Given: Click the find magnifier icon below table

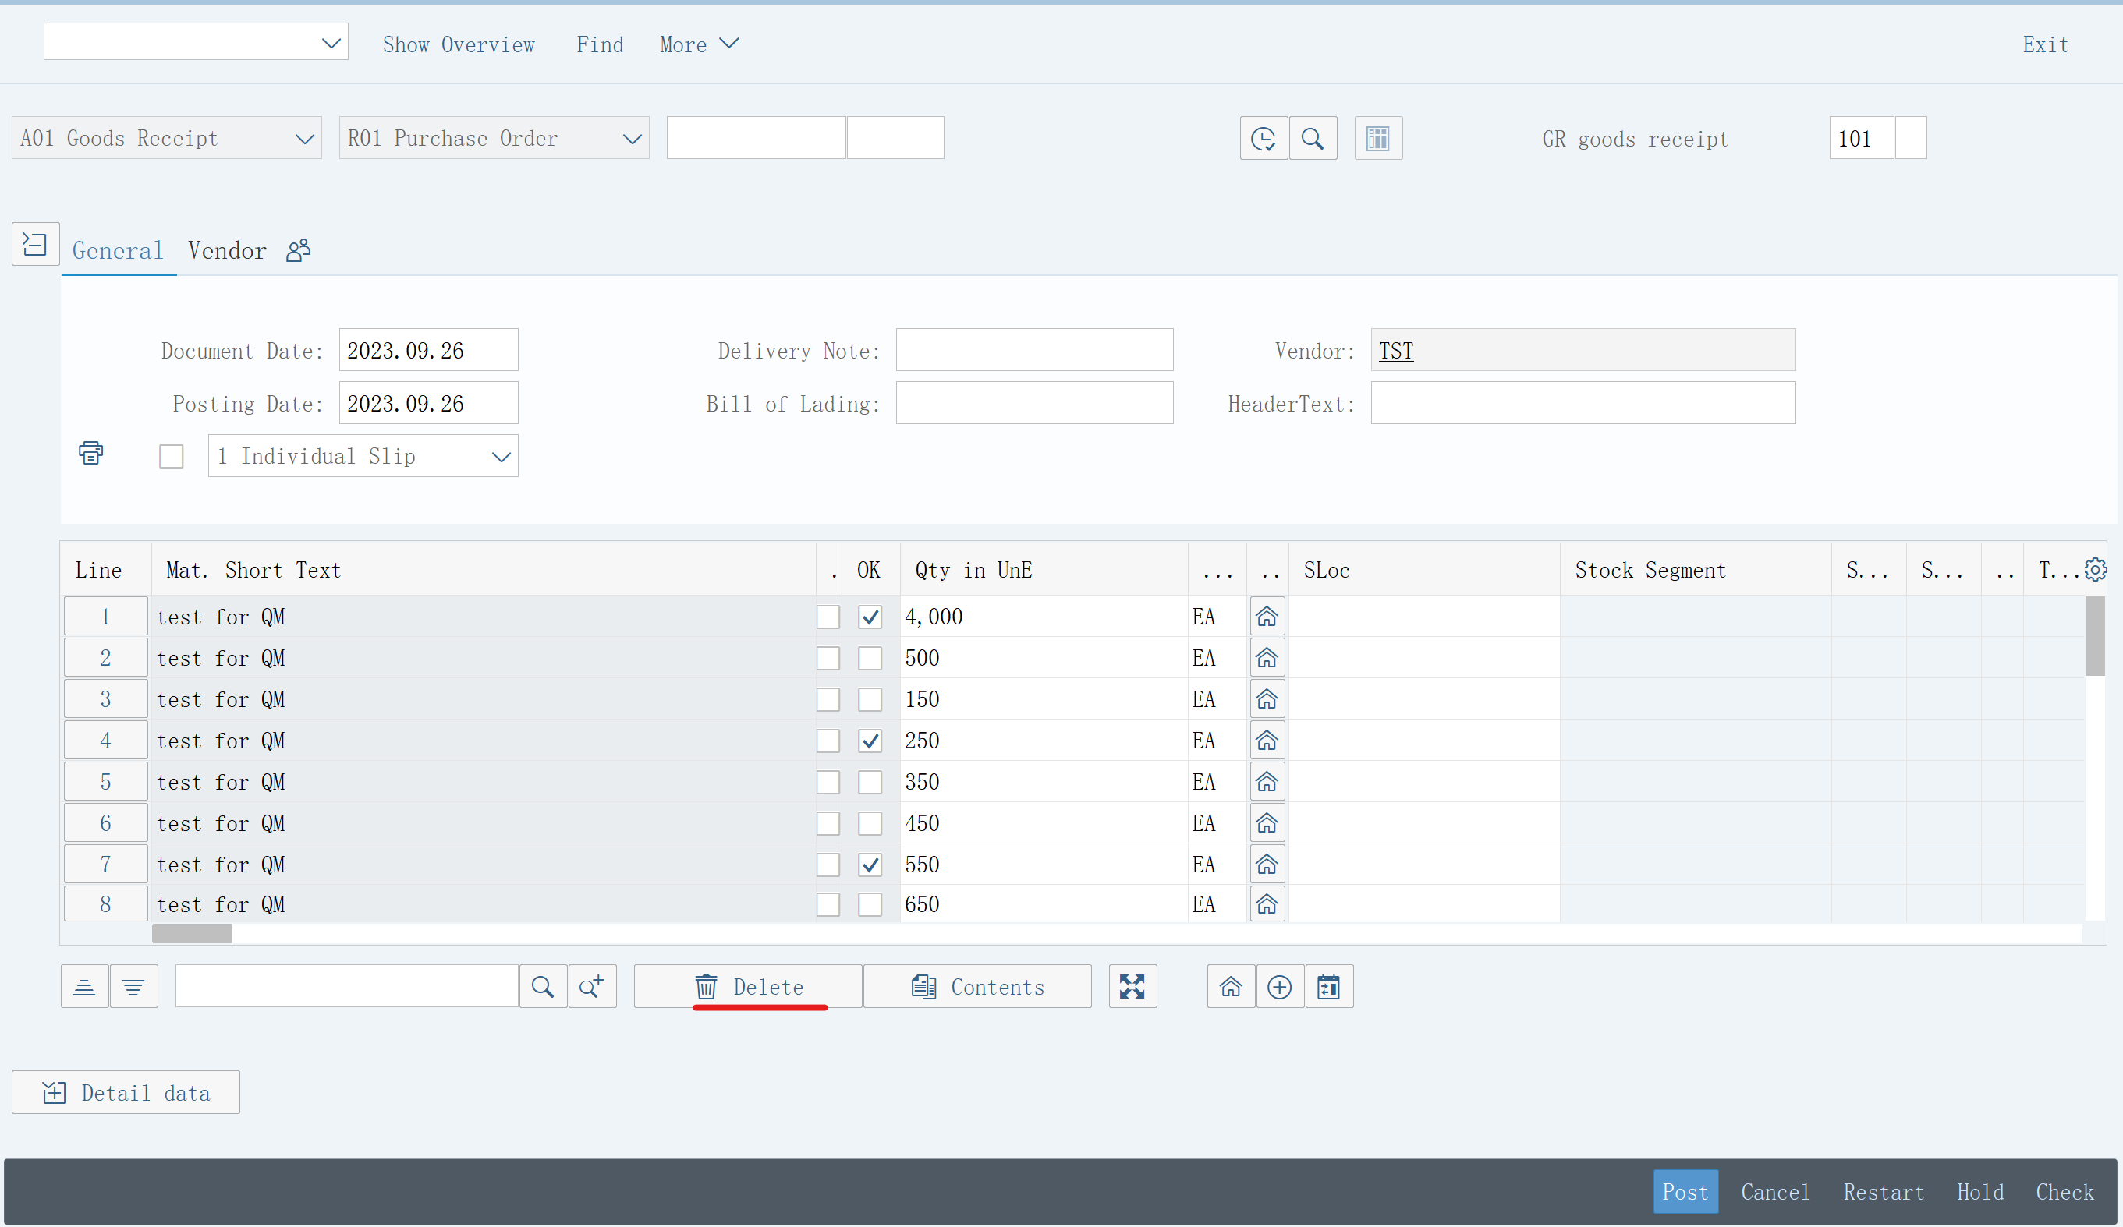Looking at the screenshot, I should point(543,986).
